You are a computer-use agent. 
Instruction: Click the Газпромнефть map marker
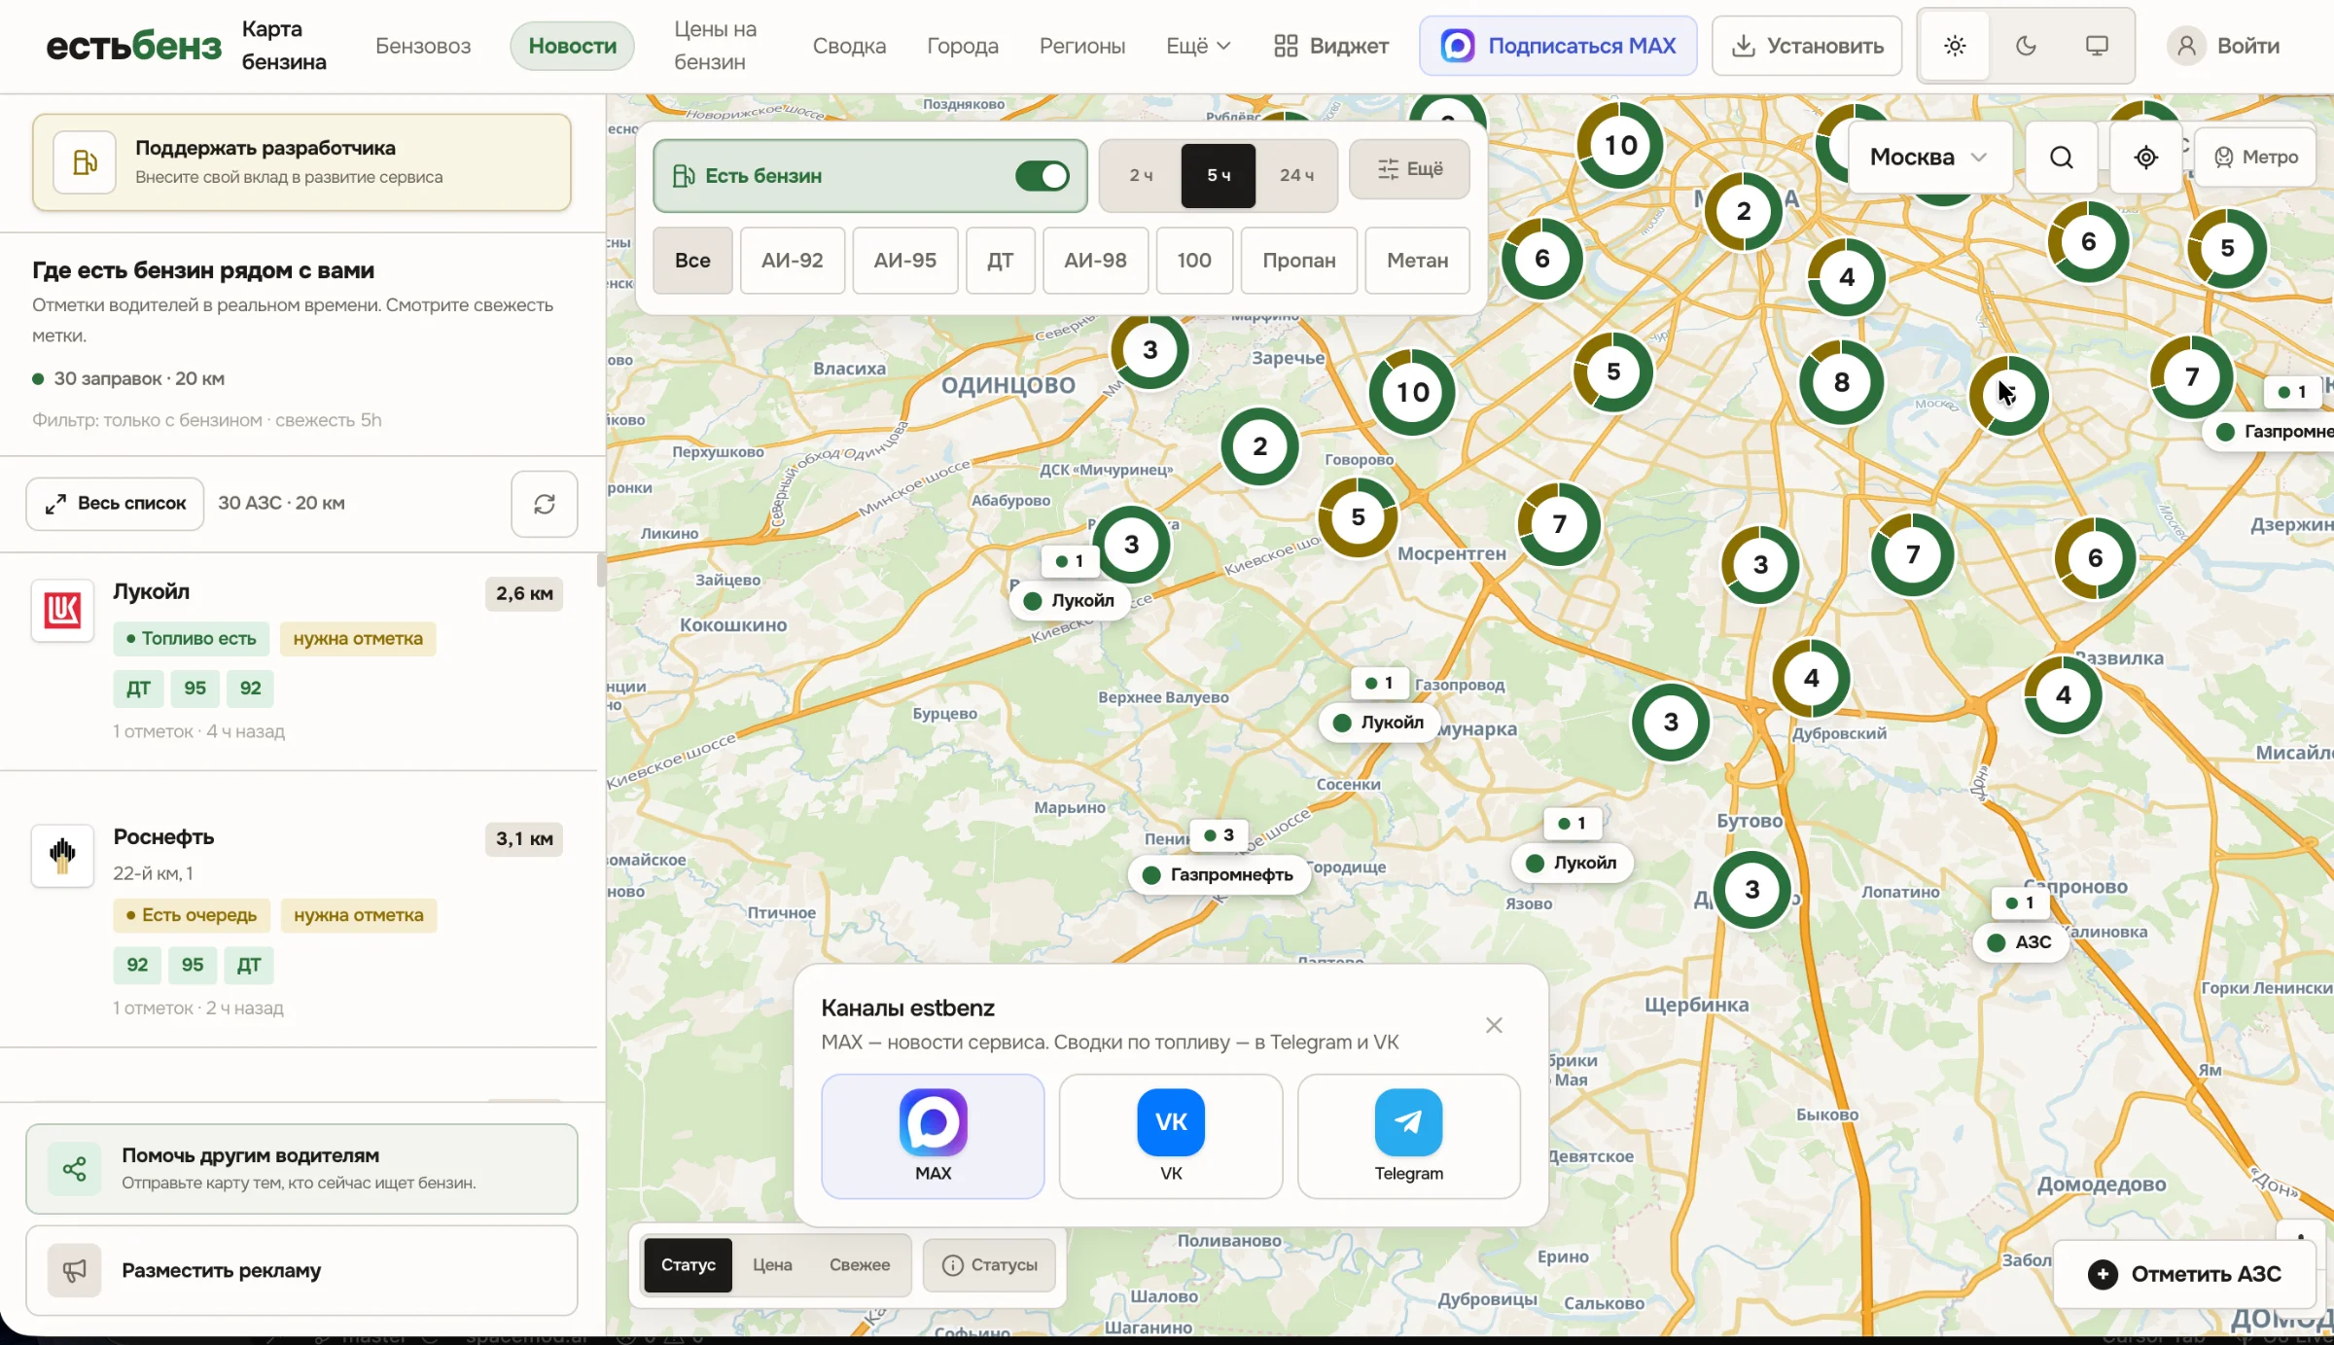1219,874
